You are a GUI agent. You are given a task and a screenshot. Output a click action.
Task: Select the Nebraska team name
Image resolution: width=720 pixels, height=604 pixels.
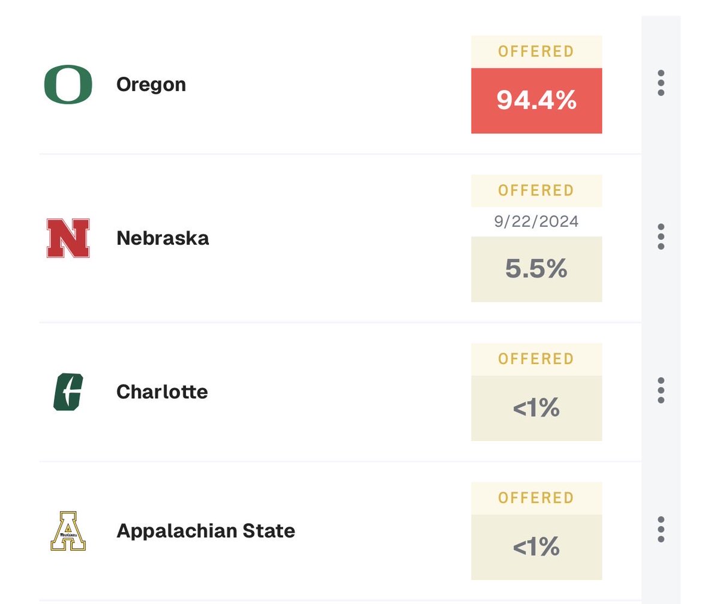(x=163, y=238)
